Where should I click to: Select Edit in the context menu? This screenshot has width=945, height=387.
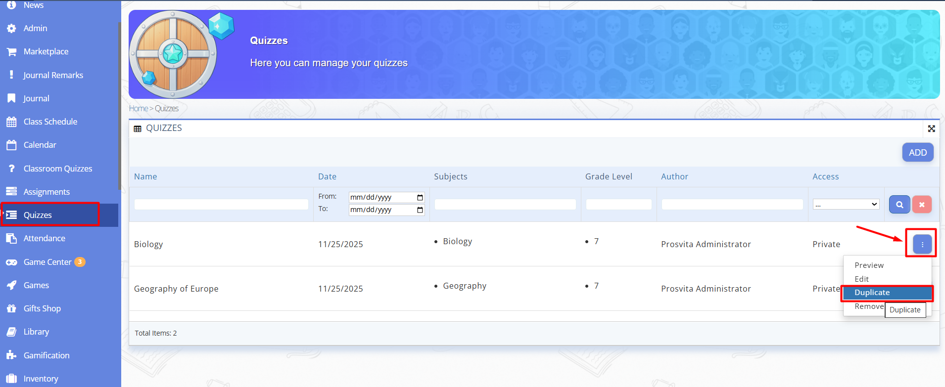pos(861,279)
